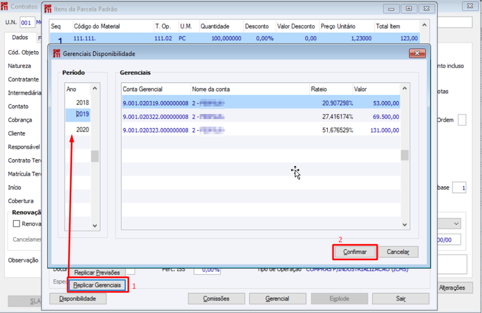Click rateio 20,907298% cell
This screenshot has height=313, width=482.
(x=337, y=103)
